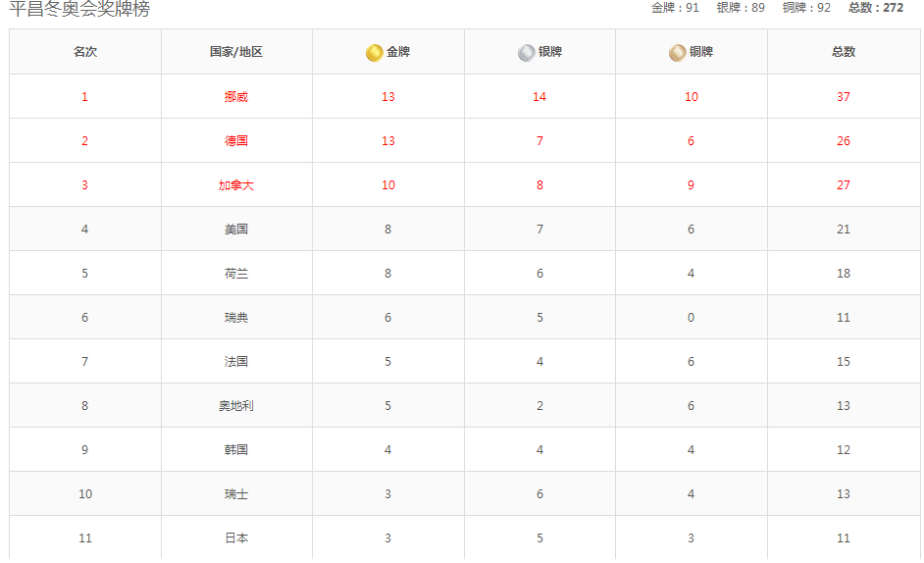Screen dimensions: 924x563
Task: Open the 加拿大 country entry
Action: pyautogui.click(x=236, y=185)
